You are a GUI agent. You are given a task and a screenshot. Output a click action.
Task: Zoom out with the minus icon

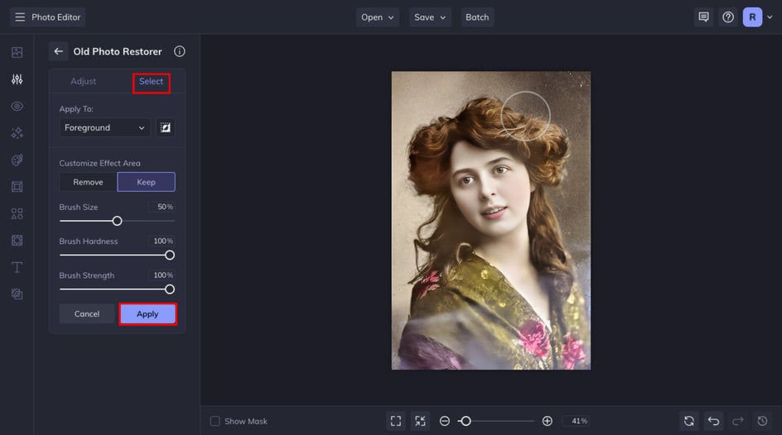click(x=444, y=421)
